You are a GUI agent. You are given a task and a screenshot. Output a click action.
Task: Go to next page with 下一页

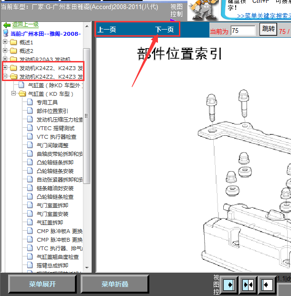[165, 30]
